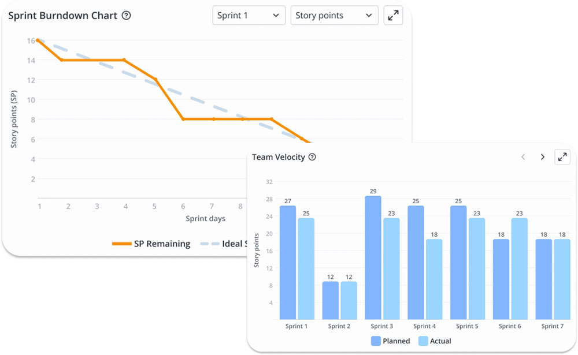Open the Story points metric dropdown
Screen dimensions: 578x355
click(x=334, y=16)
